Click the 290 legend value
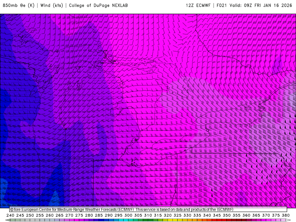Viewport: 296px width, 222px height. point(108,215)
